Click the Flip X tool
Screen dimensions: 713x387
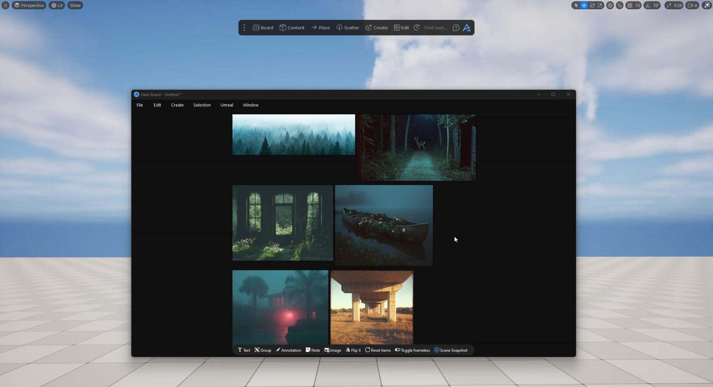coord(353,350)
